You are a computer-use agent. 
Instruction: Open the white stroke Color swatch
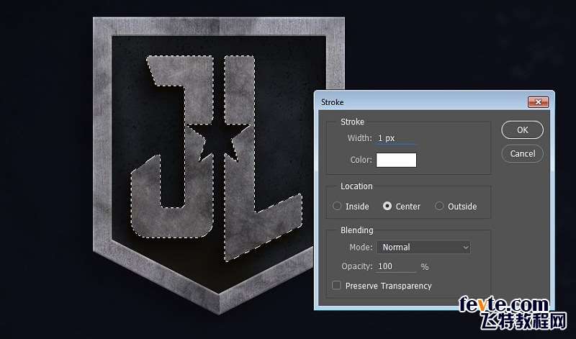396,160
